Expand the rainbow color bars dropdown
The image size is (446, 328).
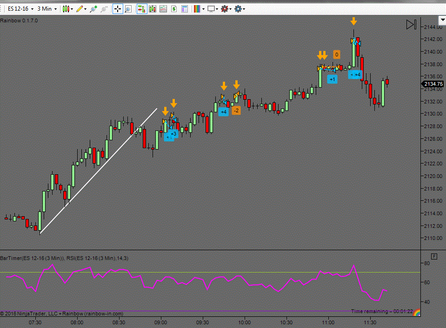[203, 9]
